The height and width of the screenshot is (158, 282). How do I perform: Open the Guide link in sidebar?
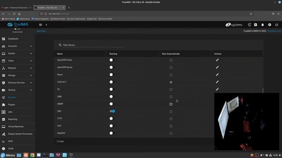click(x=17, y=148)
